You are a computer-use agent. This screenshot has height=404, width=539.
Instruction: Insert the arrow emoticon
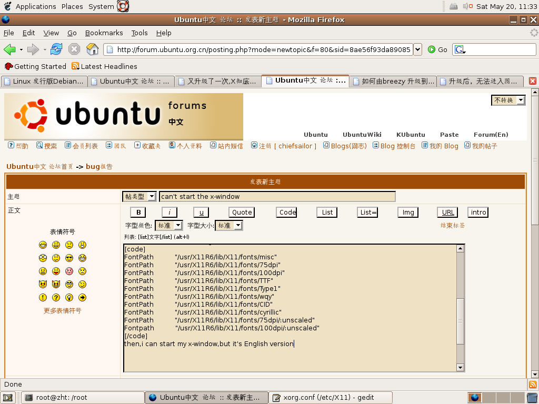pyautogui.click(x=82, y=298)
